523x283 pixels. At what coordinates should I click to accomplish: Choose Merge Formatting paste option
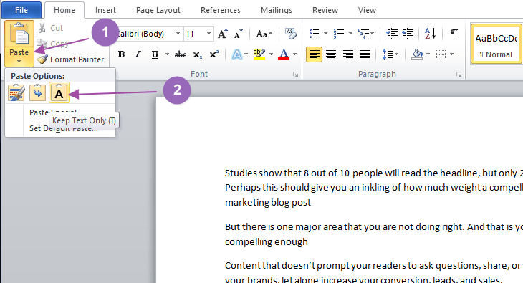coord(37,92)
